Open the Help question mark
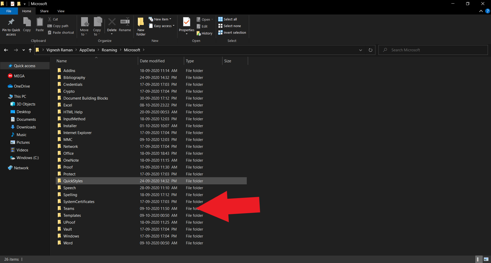The image size is (491, 263). tap(487, 11)
